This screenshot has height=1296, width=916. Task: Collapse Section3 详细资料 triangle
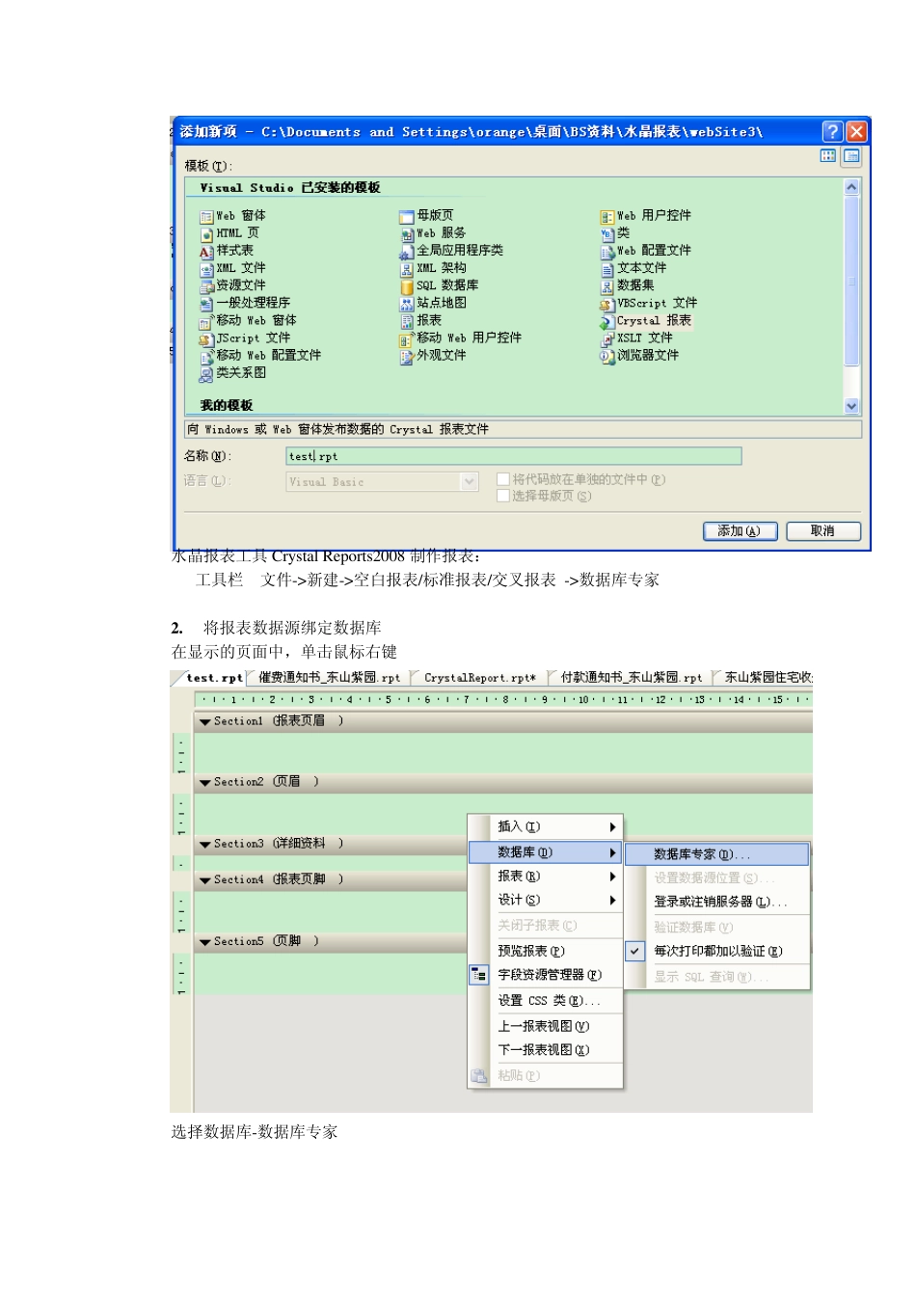click(x=205, y=845)
